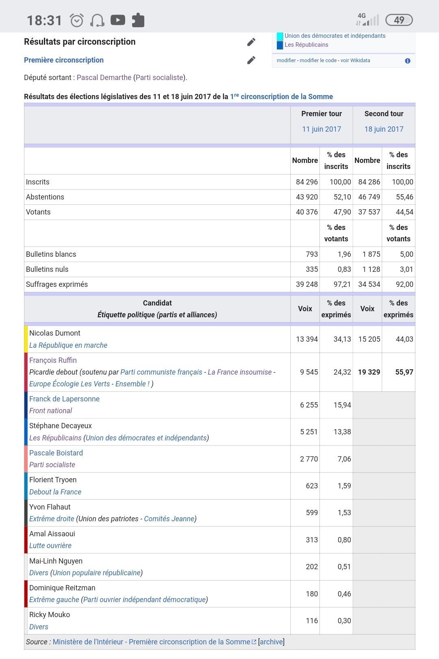Click yellow color swatch beside Nicolas Dumont
Viewport: 439px width, 659px height.
click(x=26, y=339)
